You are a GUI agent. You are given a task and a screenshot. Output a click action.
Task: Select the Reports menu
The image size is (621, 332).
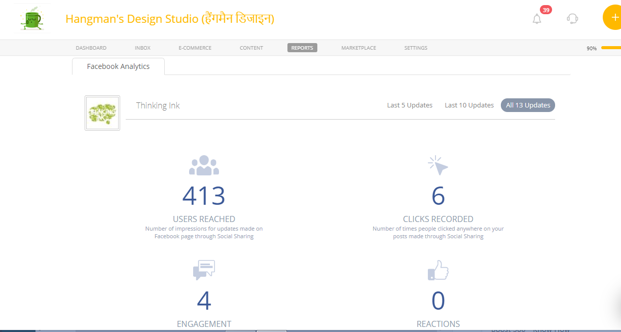(302, 48)
